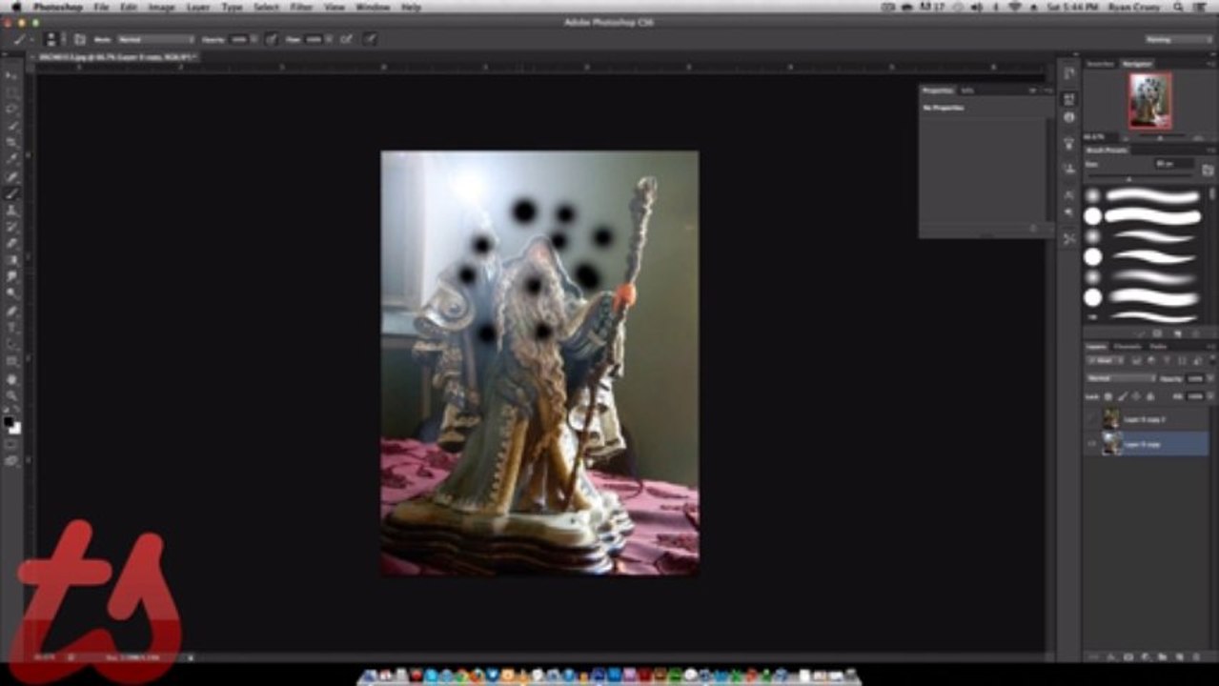Open the layer blend mode Normal dropdown

tap(1121, 378)
